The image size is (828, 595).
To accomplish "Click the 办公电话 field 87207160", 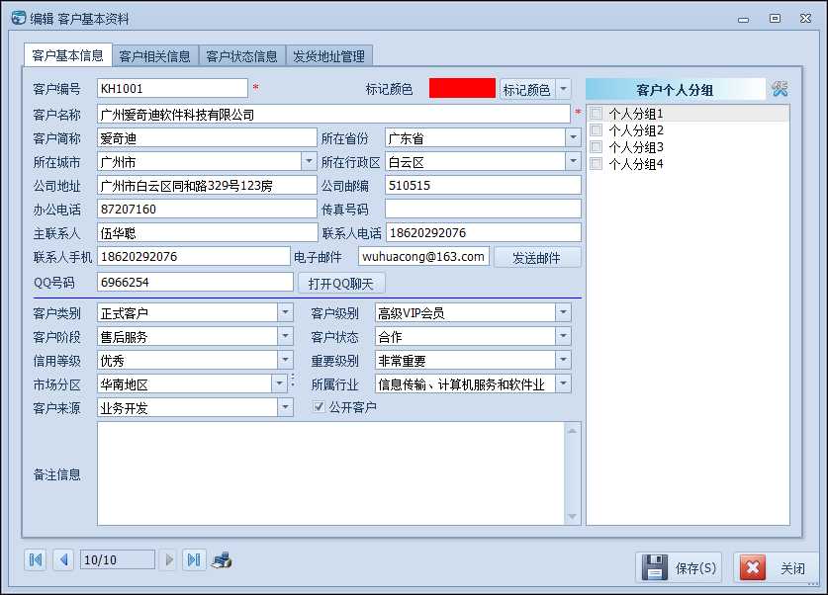I will pyautogui.click(x=207, y=209).
